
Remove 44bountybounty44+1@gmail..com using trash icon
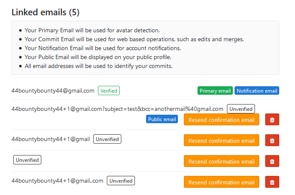(x=272, y=182)
